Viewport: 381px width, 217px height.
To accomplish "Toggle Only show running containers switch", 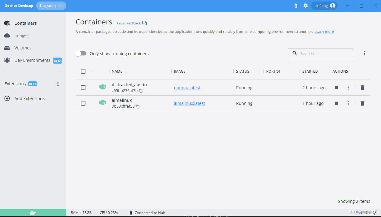I will (x=81, y=53).
